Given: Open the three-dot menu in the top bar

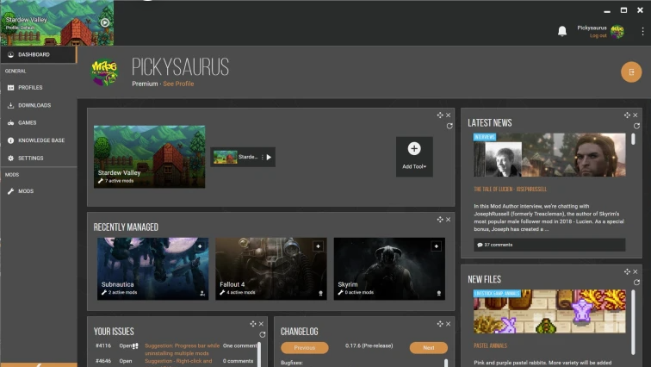Looking at the screenshot, I should click(x=642, y=31).
